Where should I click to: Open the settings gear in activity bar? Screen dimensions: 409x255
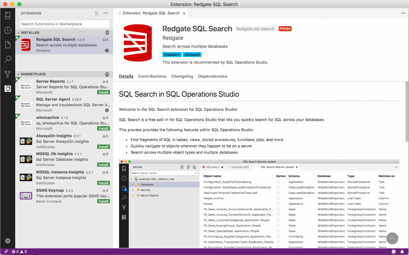[x=8, y=241]
